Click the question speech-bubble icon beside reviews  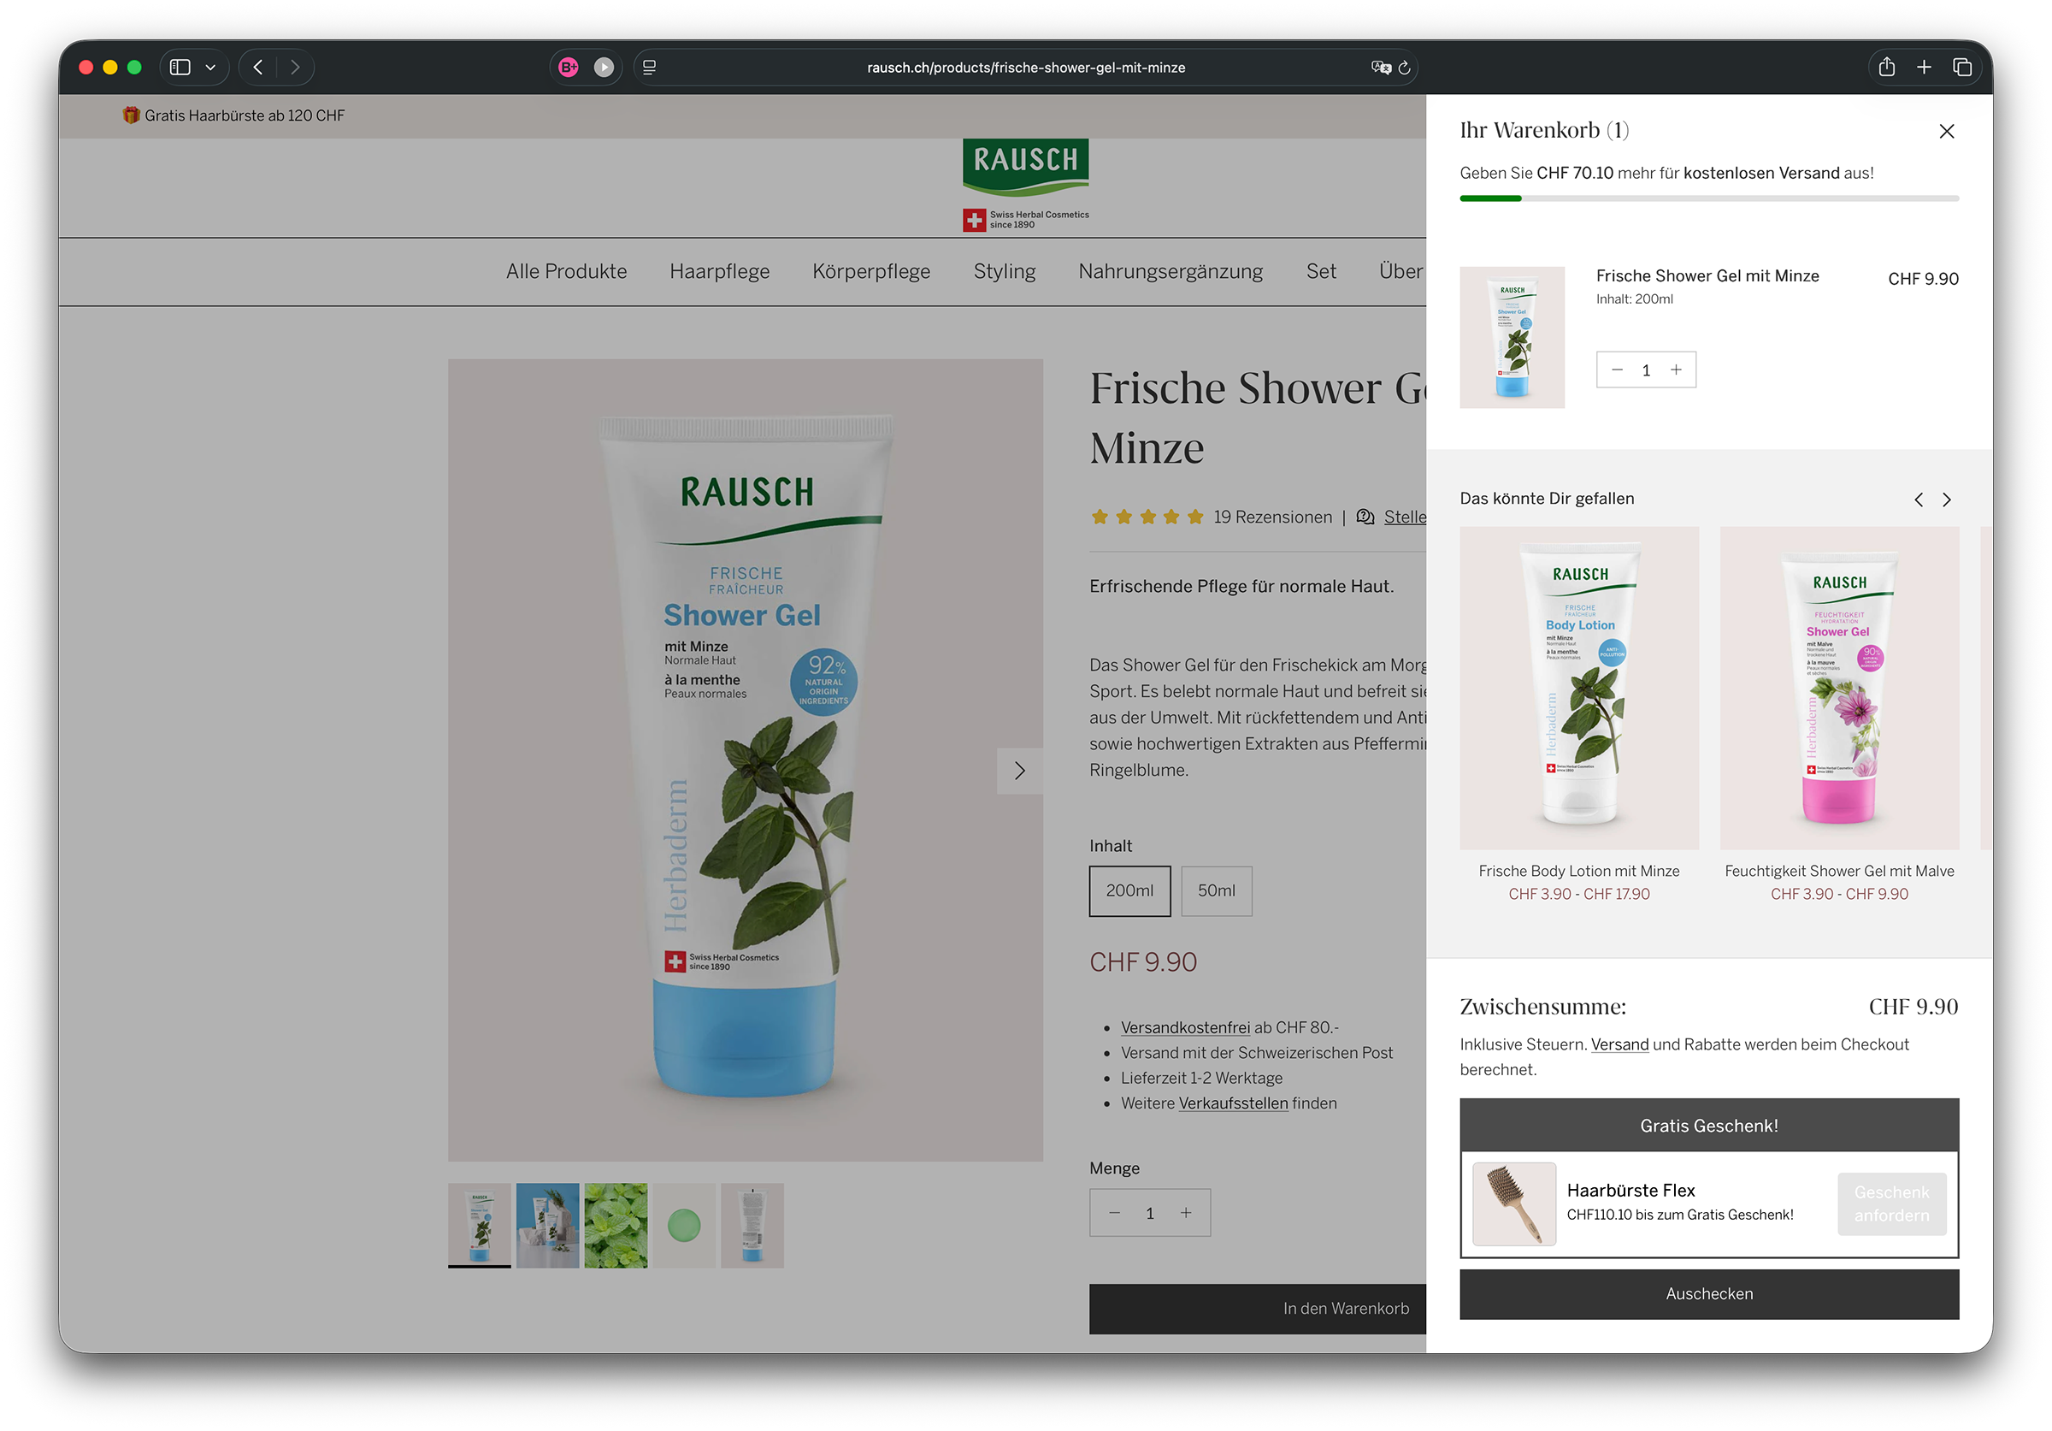pos(1365,517)
